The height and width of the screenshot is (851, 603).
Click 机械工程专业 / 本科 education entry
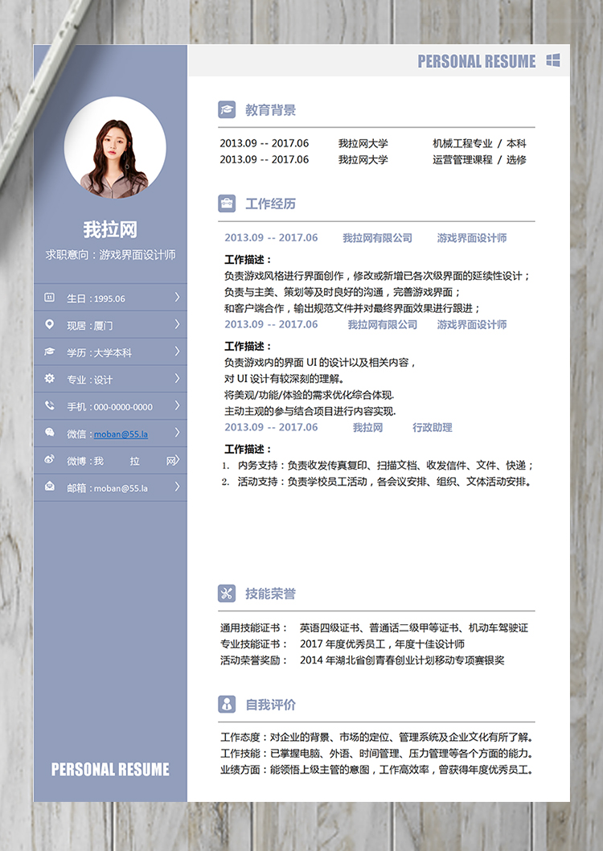479,143
